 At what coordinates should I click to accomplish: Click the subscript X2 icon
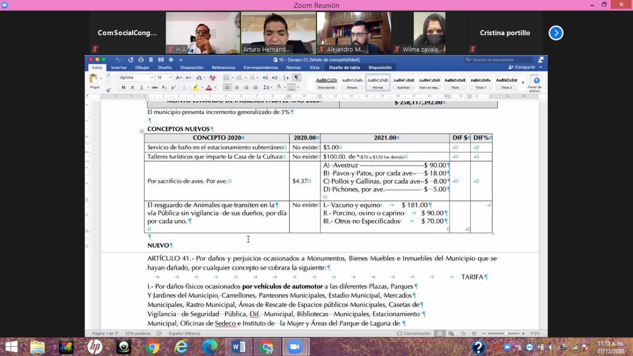pyautogui.click(x=165, y=88)
